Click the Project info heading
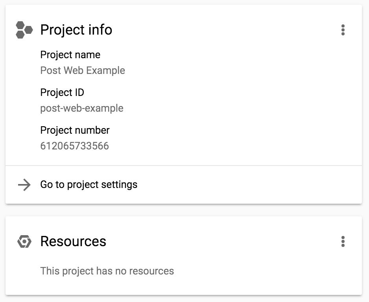The width and height of the screenshot is (369, 302). pos(76,30)
